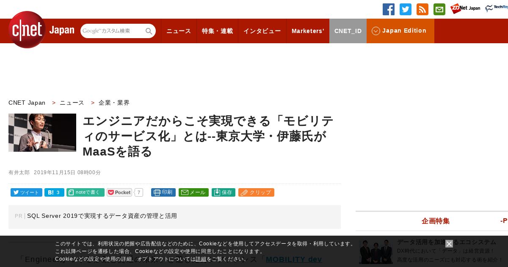Open the Twitter icon in header
This screenshot has width=508, height=267.
point(406,9)
